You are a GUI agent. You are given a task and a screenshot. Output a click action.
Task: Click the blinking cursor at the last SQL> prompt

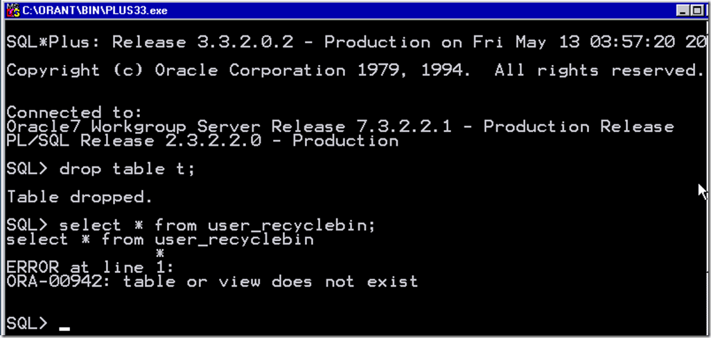64,328
